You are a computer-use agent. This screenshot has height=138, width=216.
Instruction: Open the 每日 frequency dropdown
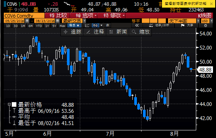coord(74,26)
